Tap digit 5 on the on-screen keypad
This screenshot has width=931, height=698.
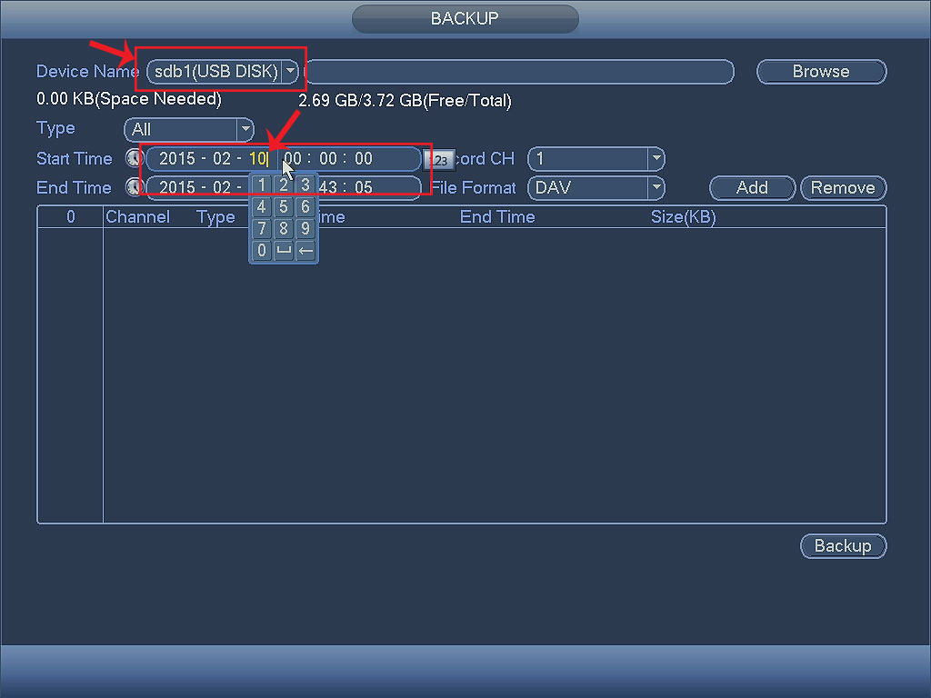click(284, 206)
